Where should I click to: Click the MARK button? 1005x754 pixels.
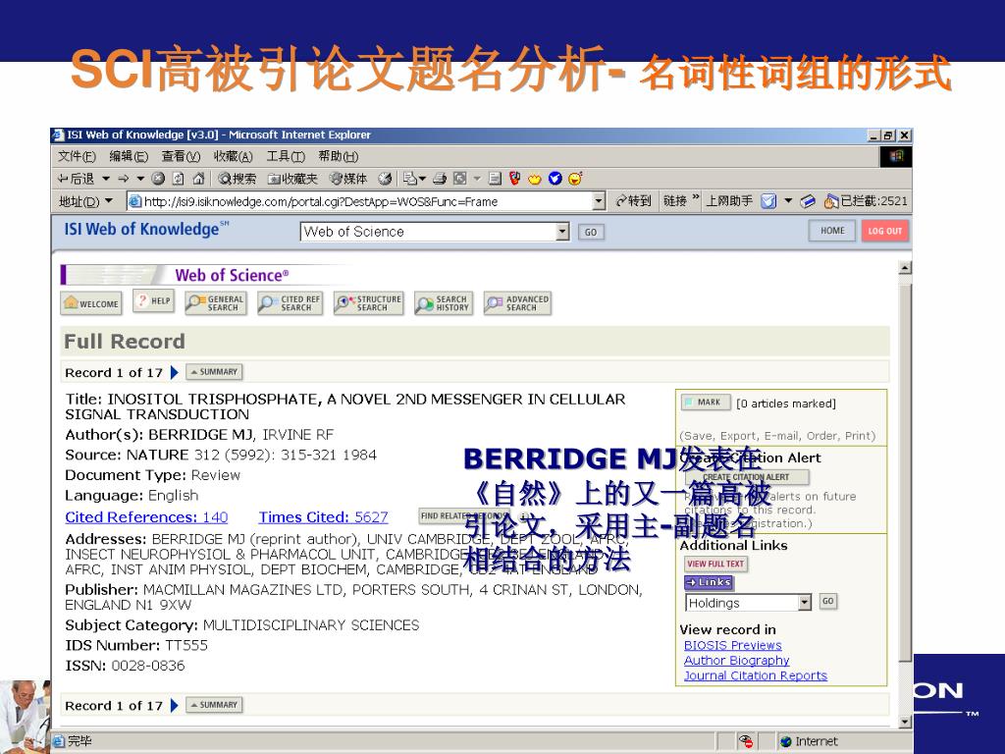[x=705, y=402]
